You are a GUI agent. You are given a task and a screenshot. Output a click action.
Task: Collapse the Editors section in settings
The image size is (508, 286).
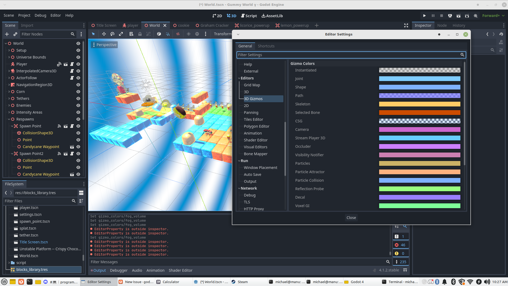[239, 78]
